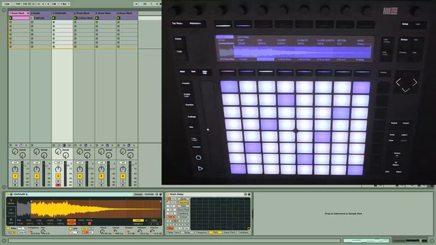Select 1-Shot mode in Simpler
Screen dimensions: 436x245
[11, 212]
